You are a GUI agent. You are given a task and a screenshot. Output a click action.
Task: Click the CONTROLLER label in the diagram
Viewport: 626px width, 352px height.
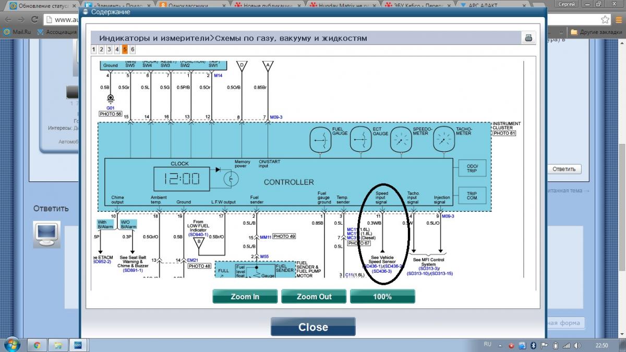pyautogui.click(x=288, y=182)
